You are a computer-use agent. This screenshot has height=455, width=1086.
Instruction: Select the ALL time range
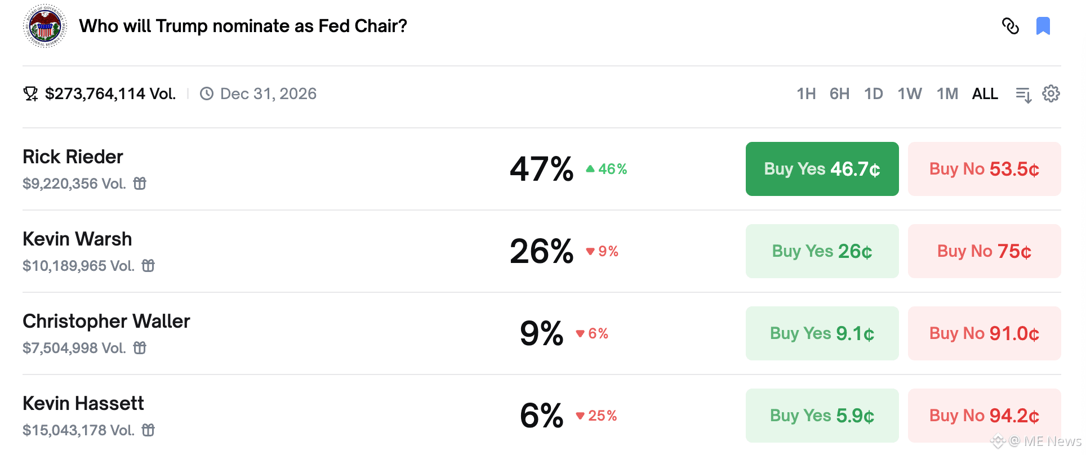tap(985, 93)
